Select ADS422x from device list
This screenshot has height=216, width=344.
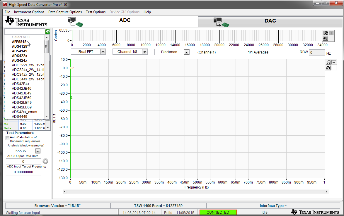click(20, 56)
